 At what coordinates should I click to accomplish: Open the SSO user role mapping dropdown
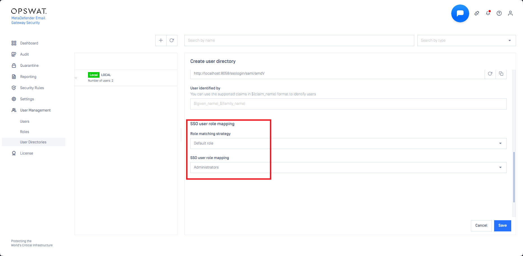348,167
